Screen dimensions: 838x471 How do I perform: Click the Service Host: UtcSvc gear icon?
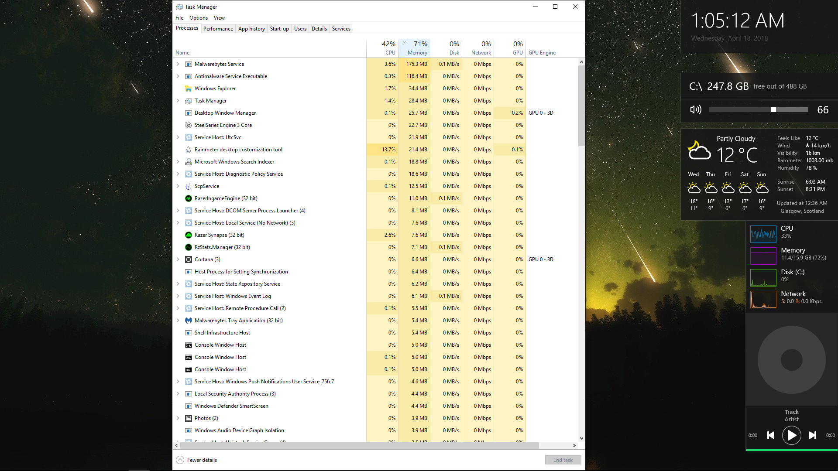pyautogui.click(x=189, y=137)
